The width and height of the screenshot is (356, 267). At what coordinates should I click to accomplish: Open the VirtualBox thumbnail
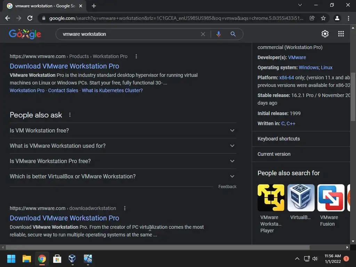[301, 198]
